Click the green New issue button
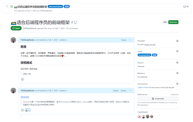 tap(173, 22)
